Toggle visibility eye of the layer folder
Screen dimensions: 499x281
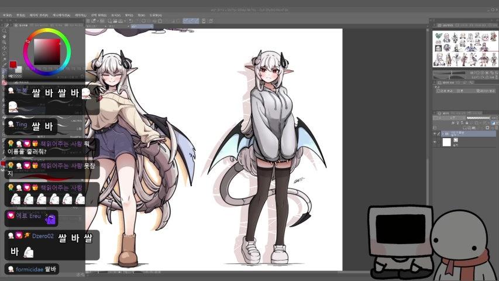(x=435, y=133)
